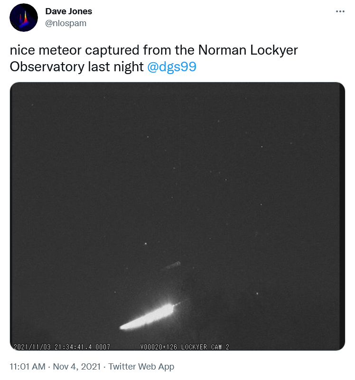Visit the @nlospam handle link
The image size is (355, 380).
(x=65, y=23)
